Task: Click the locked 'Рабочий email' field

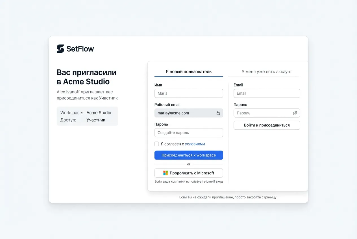Action: [184, 113]
